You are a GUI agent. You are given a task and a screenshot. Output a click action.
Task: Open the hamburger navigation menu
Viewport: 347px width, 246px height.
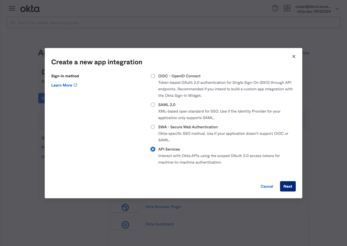tap(12, 8)
